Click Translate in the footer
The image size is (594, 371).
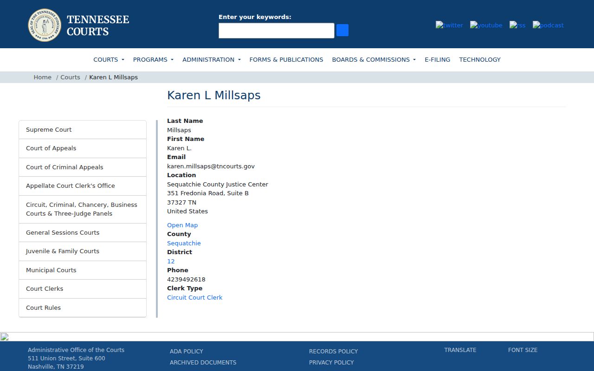tap(460, 350)
